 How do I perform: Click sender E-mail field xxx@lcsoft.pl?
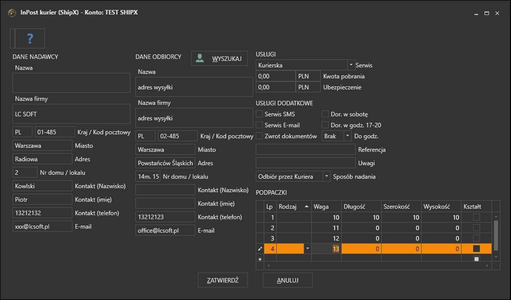42,227
